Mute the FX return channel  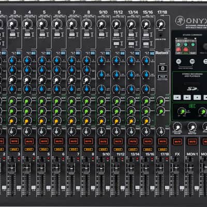click(x=178, y=142)
